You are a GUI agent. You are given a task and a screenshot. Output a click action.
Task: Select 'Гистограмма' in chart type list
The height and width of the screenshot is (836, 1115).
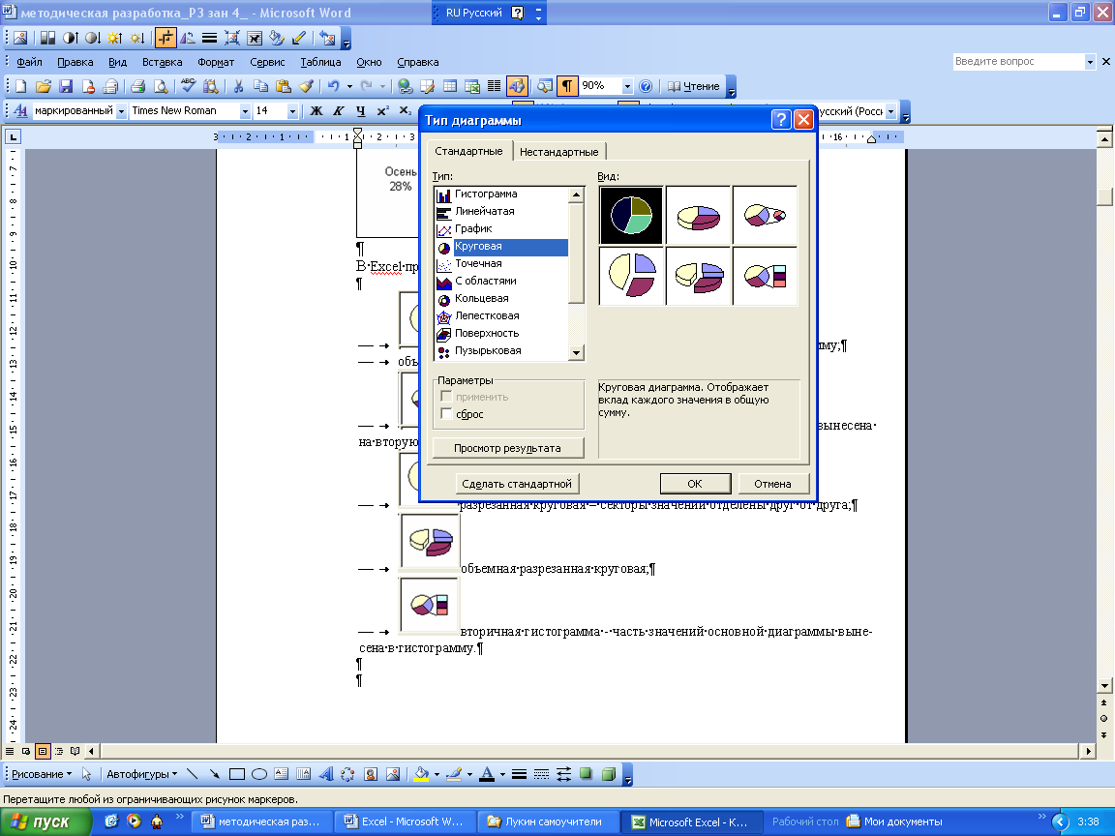(x=501, y=194)
